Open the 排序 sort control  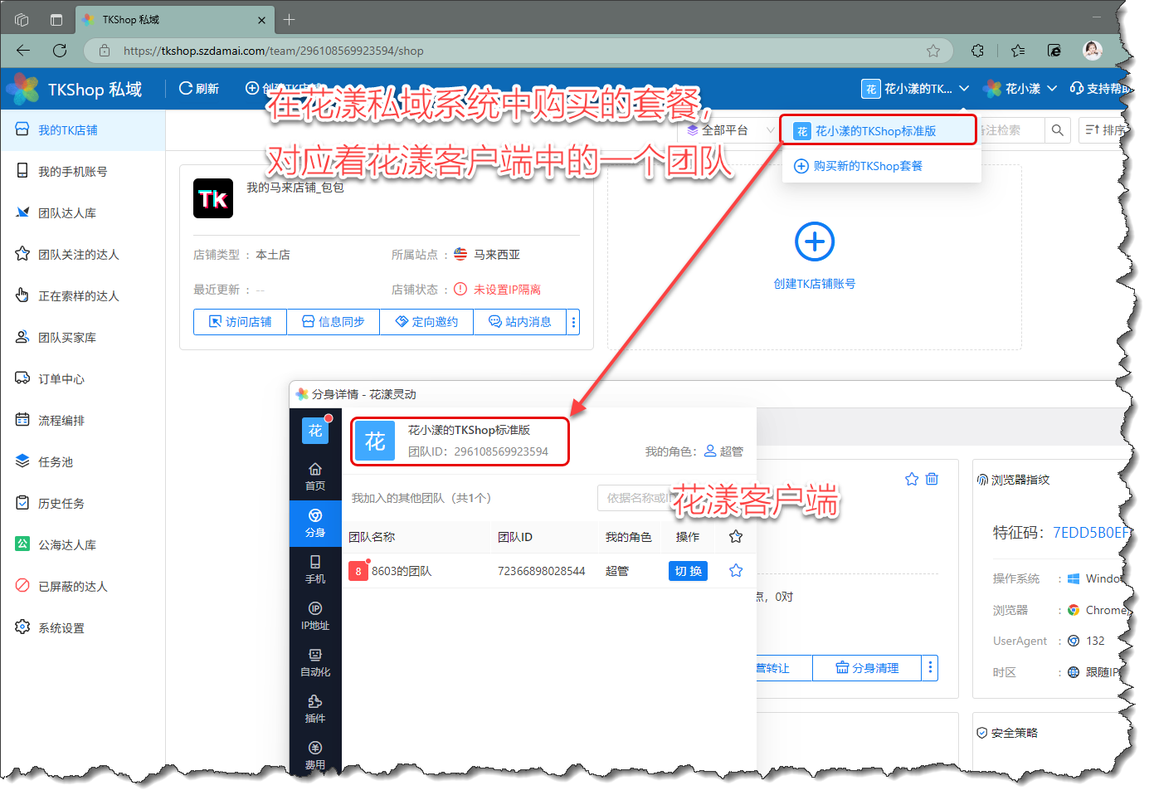pos(1104,130)
